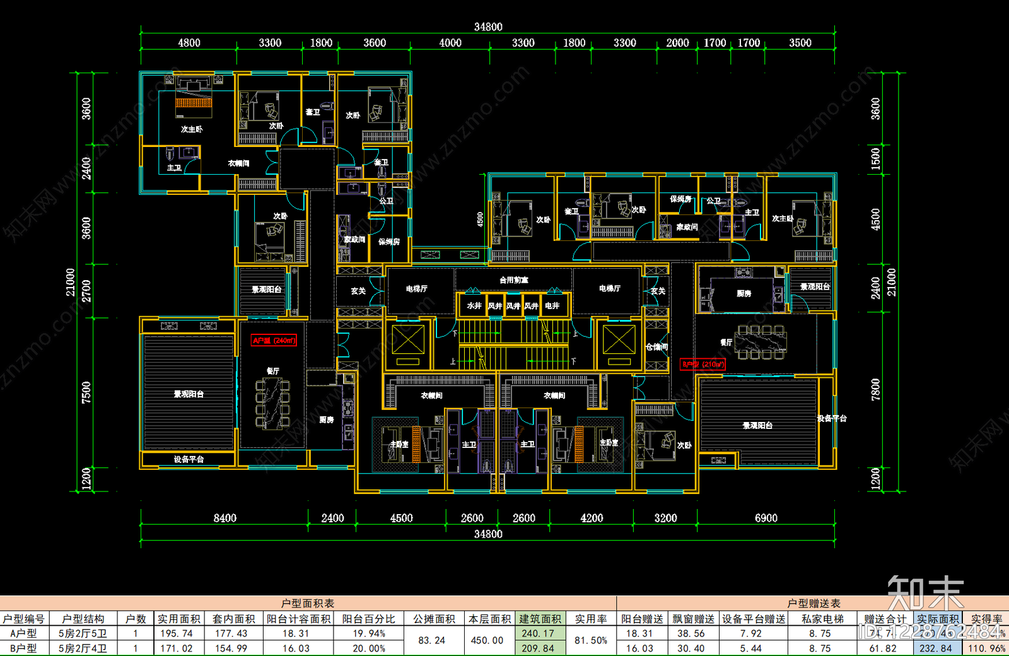
Task: Click the 水井 shaft label
Action: (474, 305)
